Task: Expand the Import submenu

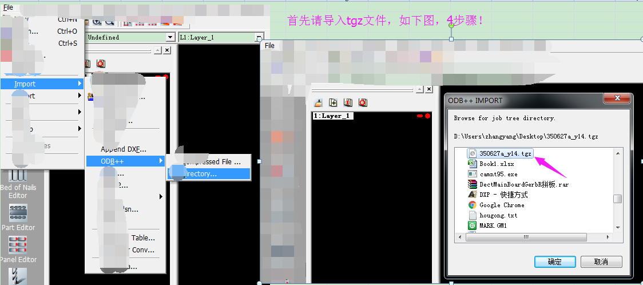Action: 42,84
